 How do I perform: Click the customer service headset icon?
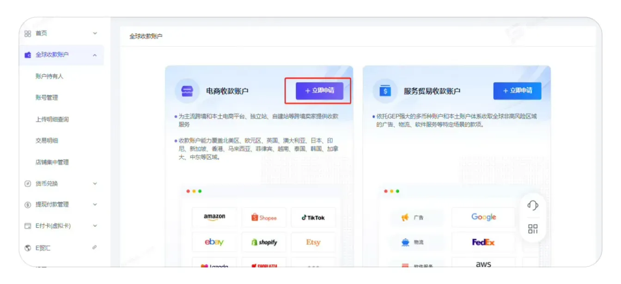tap(533, 206)
